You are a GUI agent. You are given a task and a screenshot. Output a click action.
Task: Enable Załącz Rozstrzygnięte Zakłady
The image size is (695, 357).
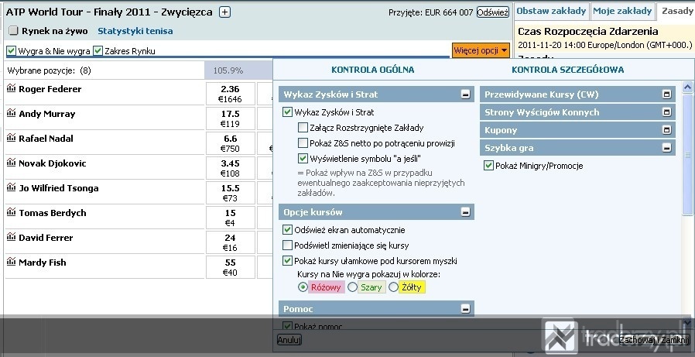tap(303, 128)
